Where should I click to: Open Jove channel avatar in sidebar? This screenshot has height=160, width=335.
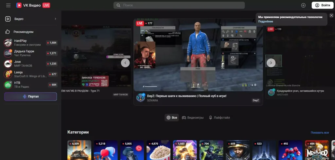tap(8, 64)
